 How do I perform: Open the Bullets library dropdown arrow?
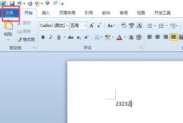click(155, 26)
